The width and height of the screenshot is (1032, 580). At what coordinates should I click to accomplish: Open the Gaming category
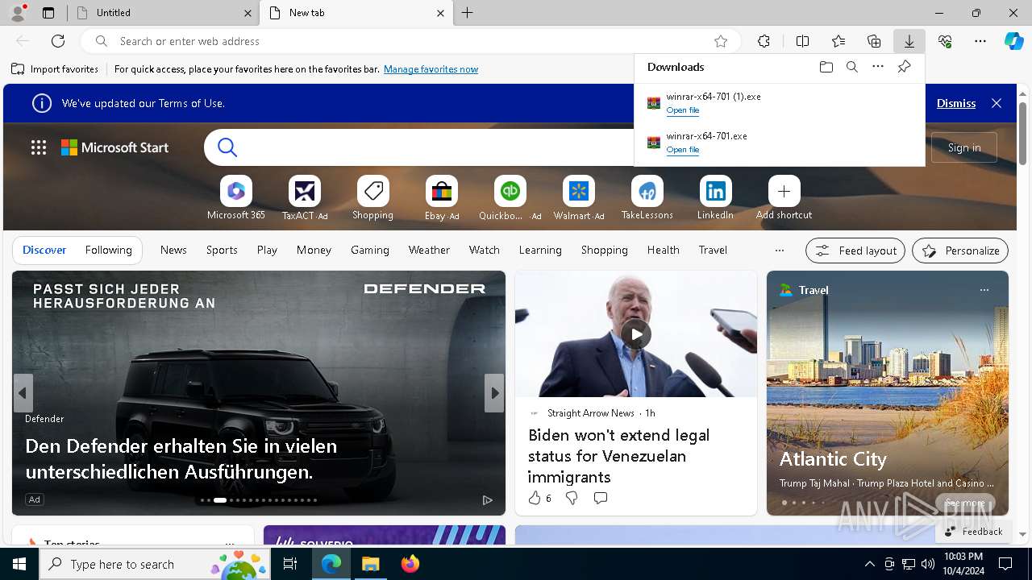coord(370,250)
